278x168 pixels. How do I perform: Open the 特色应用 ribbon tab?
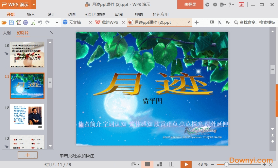161,14
